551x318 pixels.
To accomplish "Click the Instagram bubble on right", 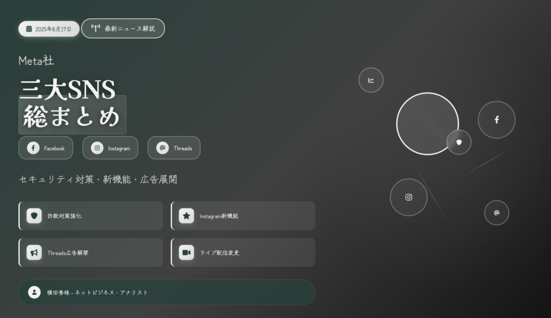I will [409, 197].
